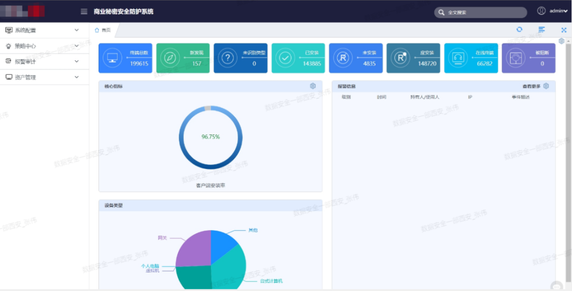Image resolution: width=572 pixels, height=291 pixels.
Task: Click the chat bubble icon at bottom right
Action: coord(557,286)
